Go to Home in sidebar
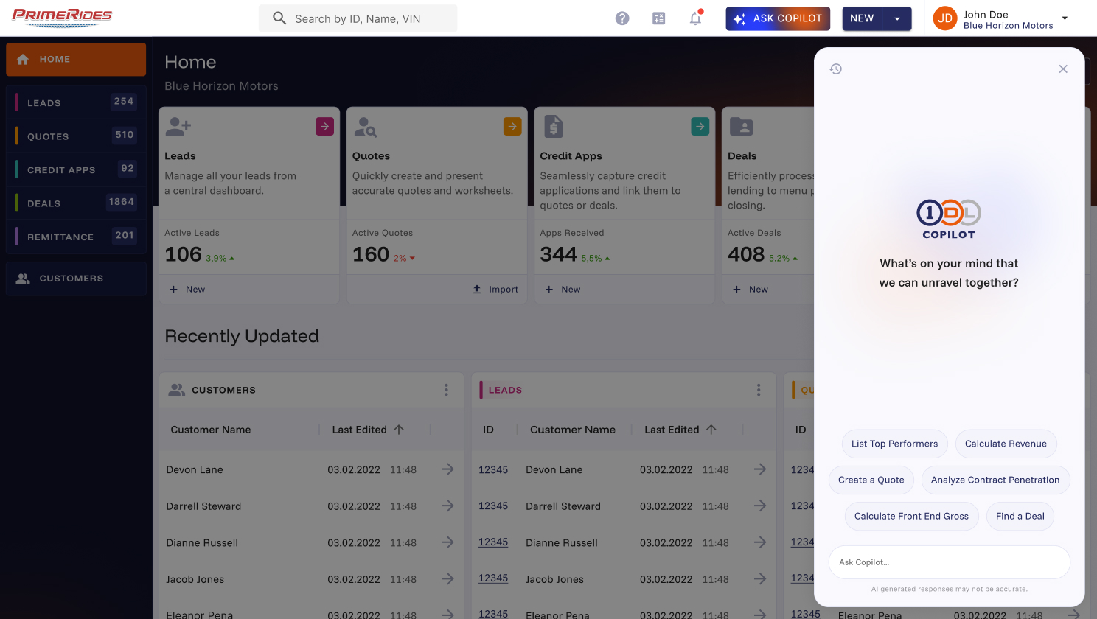Screen dimensions: 1097x619 76,59
